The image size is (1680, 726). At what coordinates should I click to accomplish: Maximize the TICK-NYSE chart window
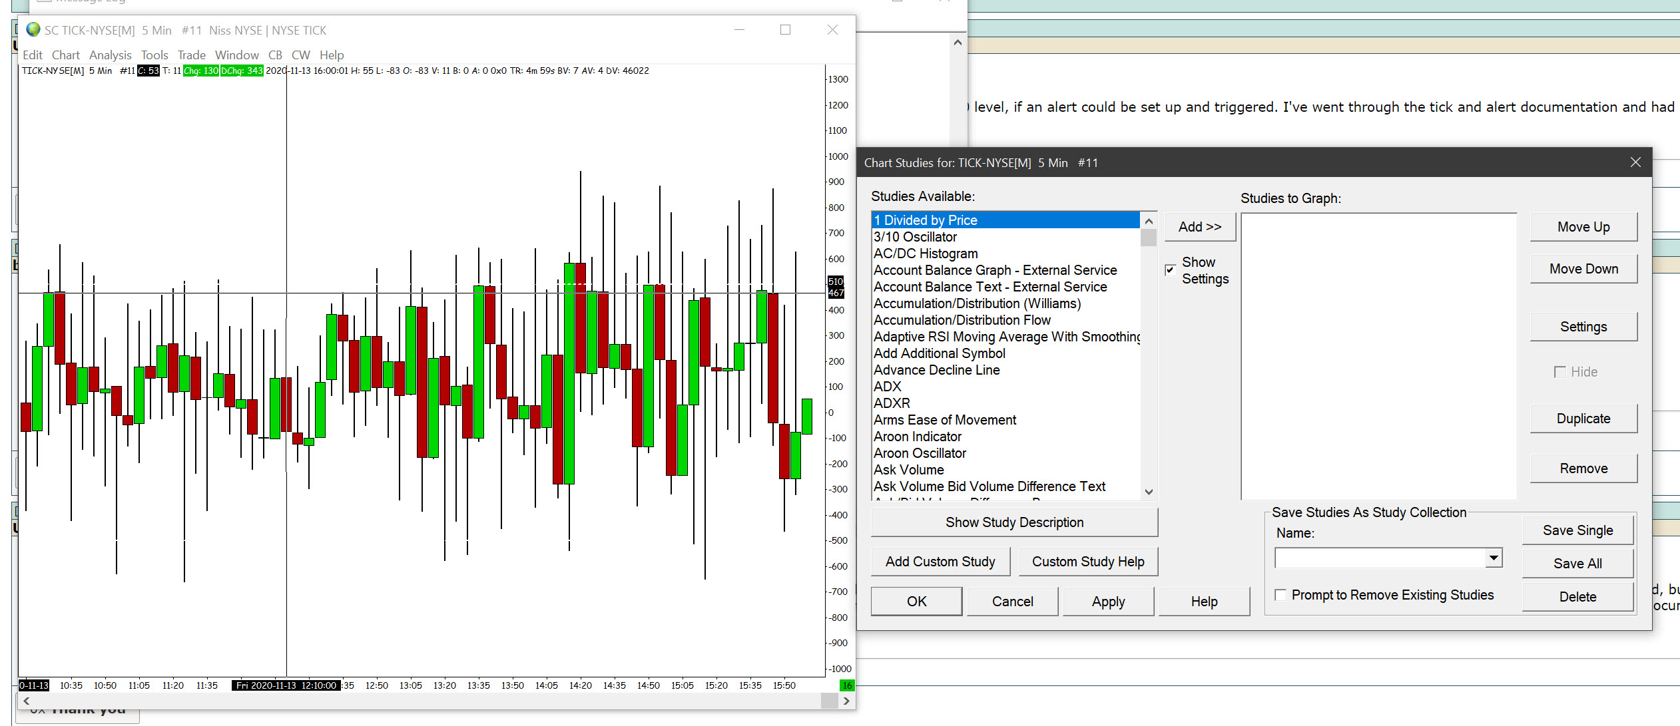(785, 30)
